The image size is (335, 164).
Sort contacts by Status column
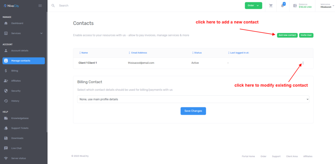(x=198, y=53)
